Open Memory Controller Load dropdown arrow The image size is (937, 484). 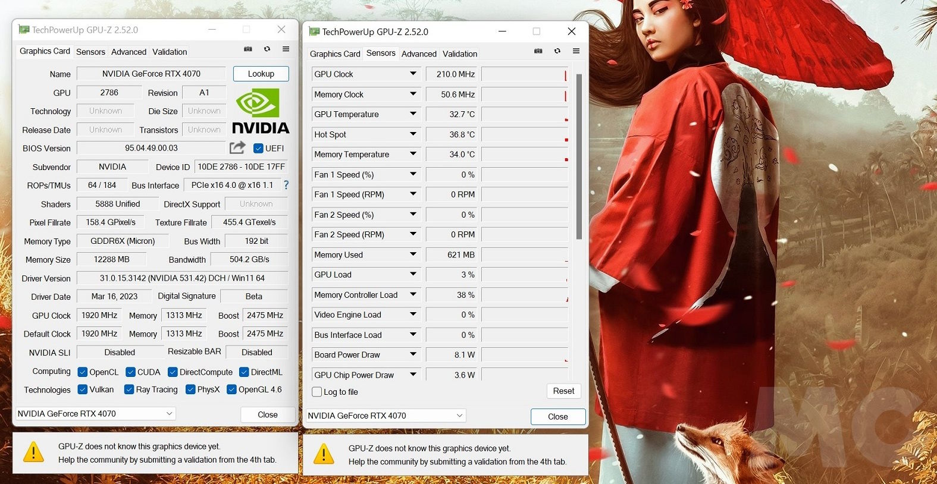coord(413,294)
